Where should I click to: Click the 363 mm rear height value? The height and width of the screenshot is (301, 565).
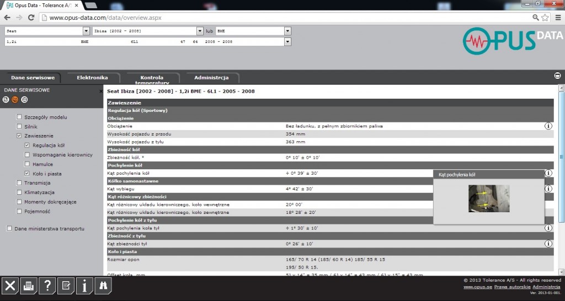[295, 142]
